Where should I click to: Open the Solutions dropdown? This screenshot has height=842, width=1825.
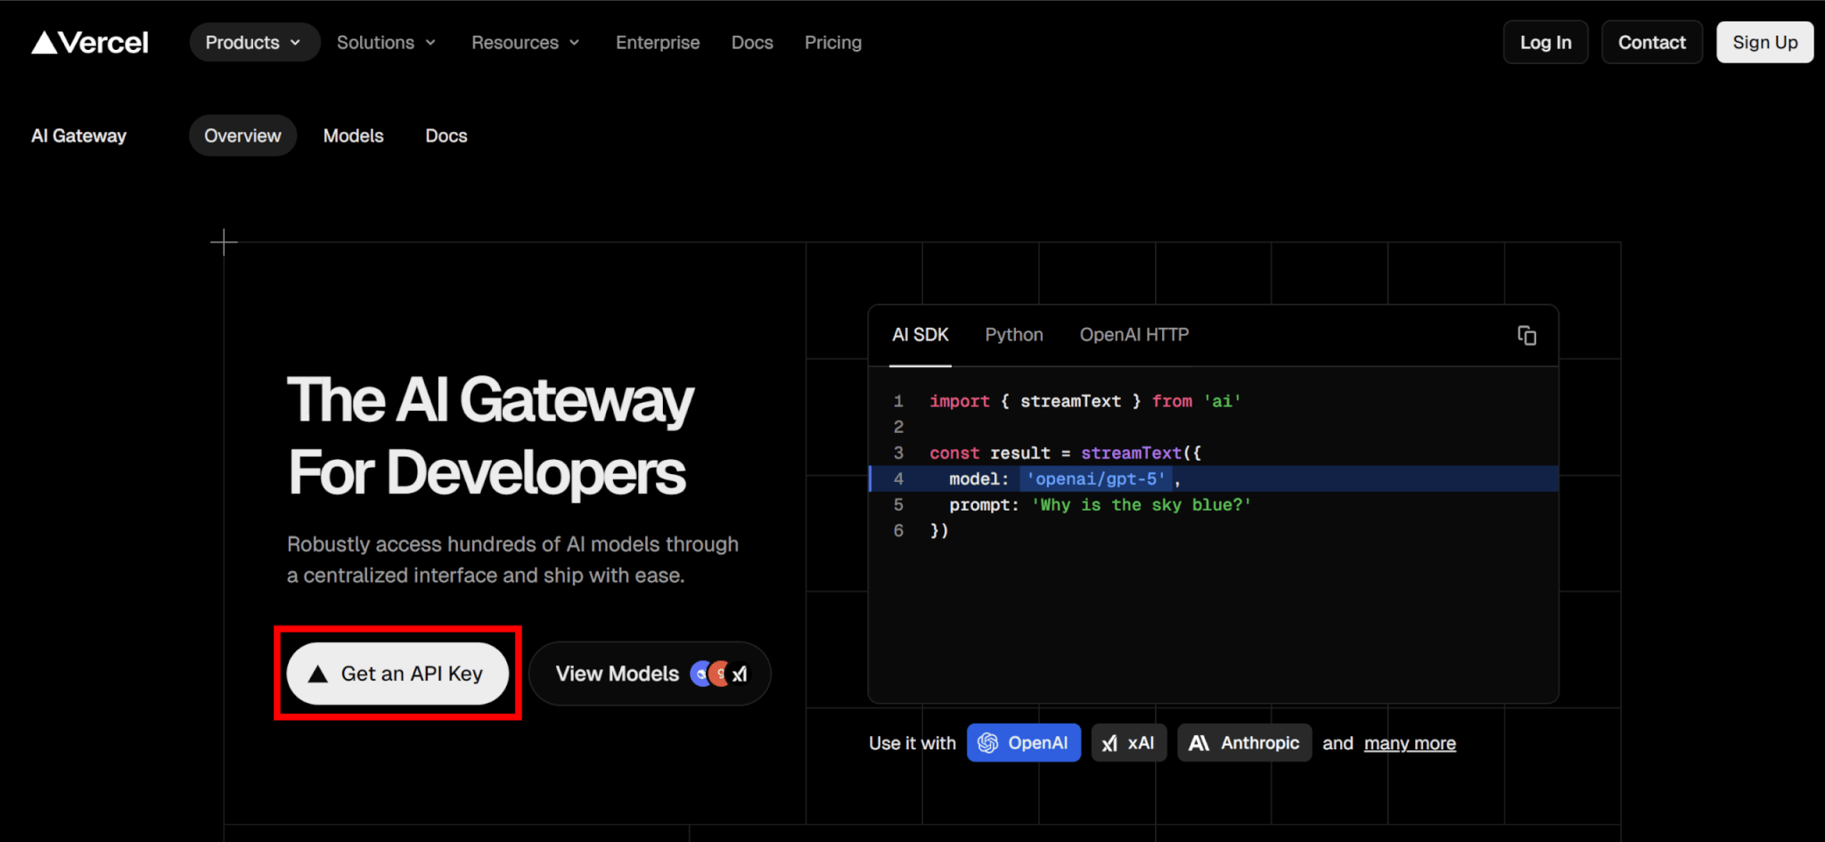click(x=386, y=43)
